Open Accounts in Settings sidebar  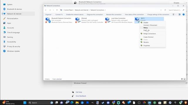click(x=19, y=28)
